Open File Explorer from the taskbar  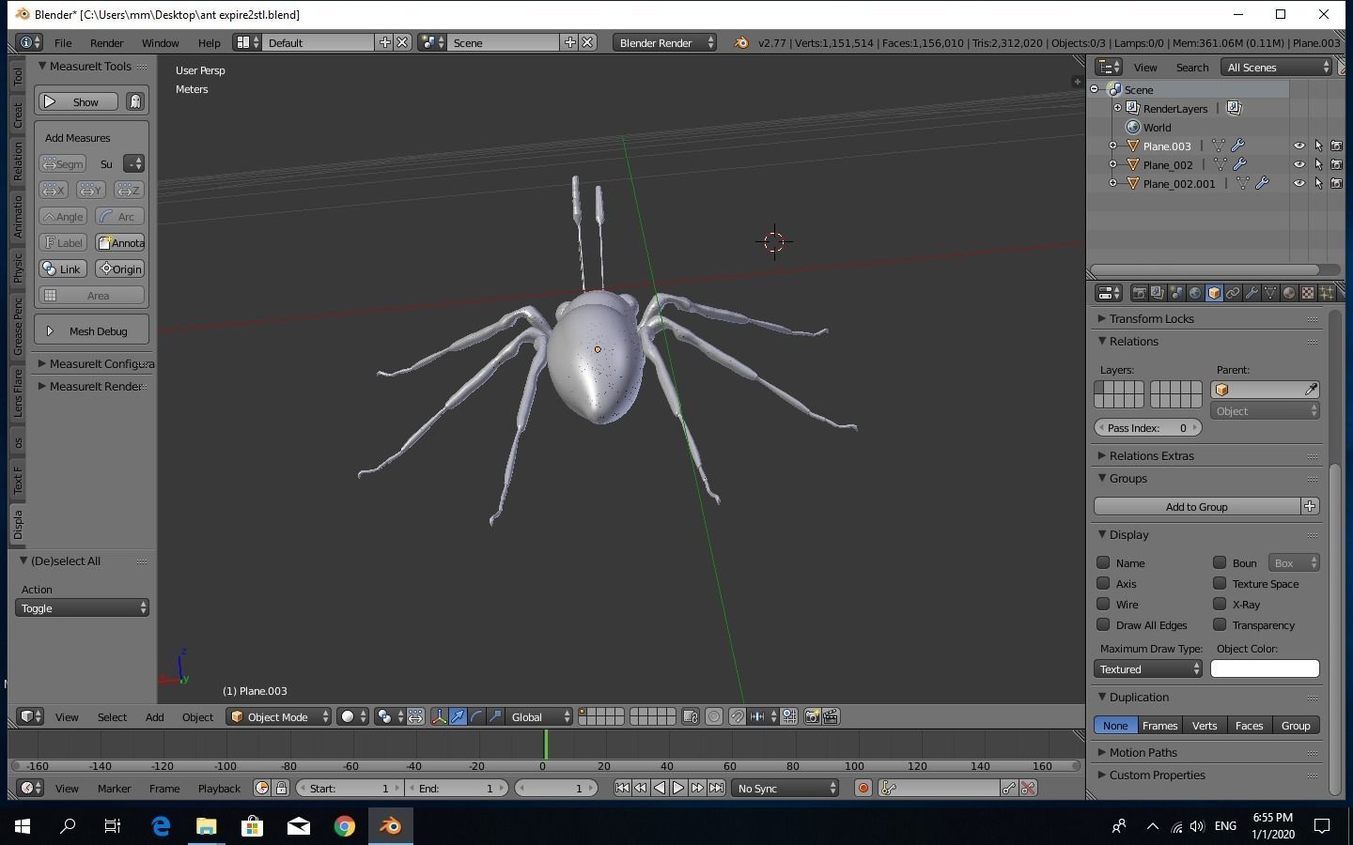click(x=206, y=826)
